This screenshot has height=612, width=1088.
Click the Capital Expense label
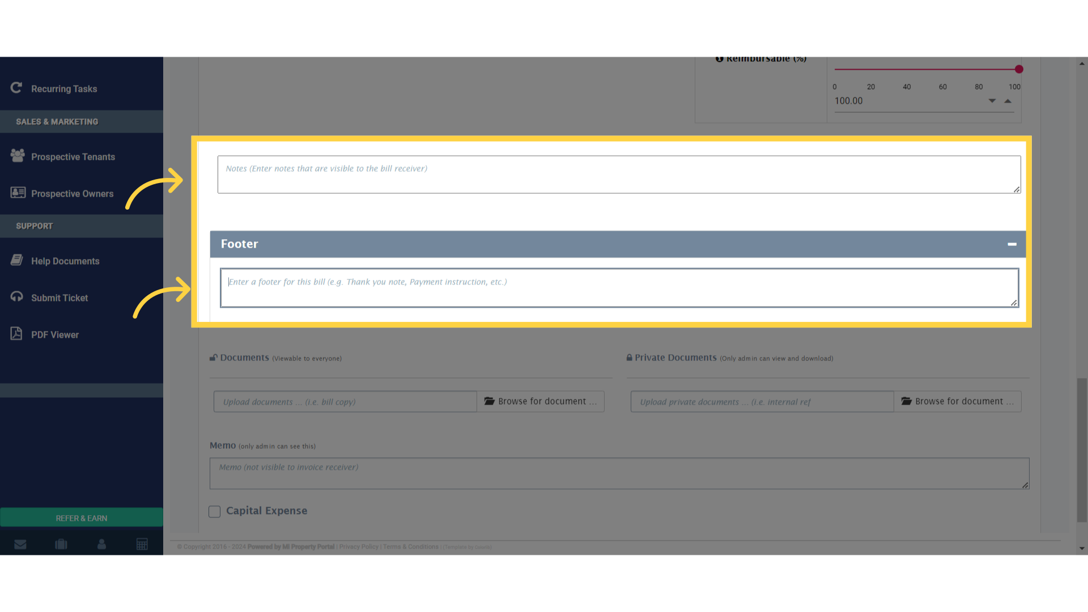266,511
